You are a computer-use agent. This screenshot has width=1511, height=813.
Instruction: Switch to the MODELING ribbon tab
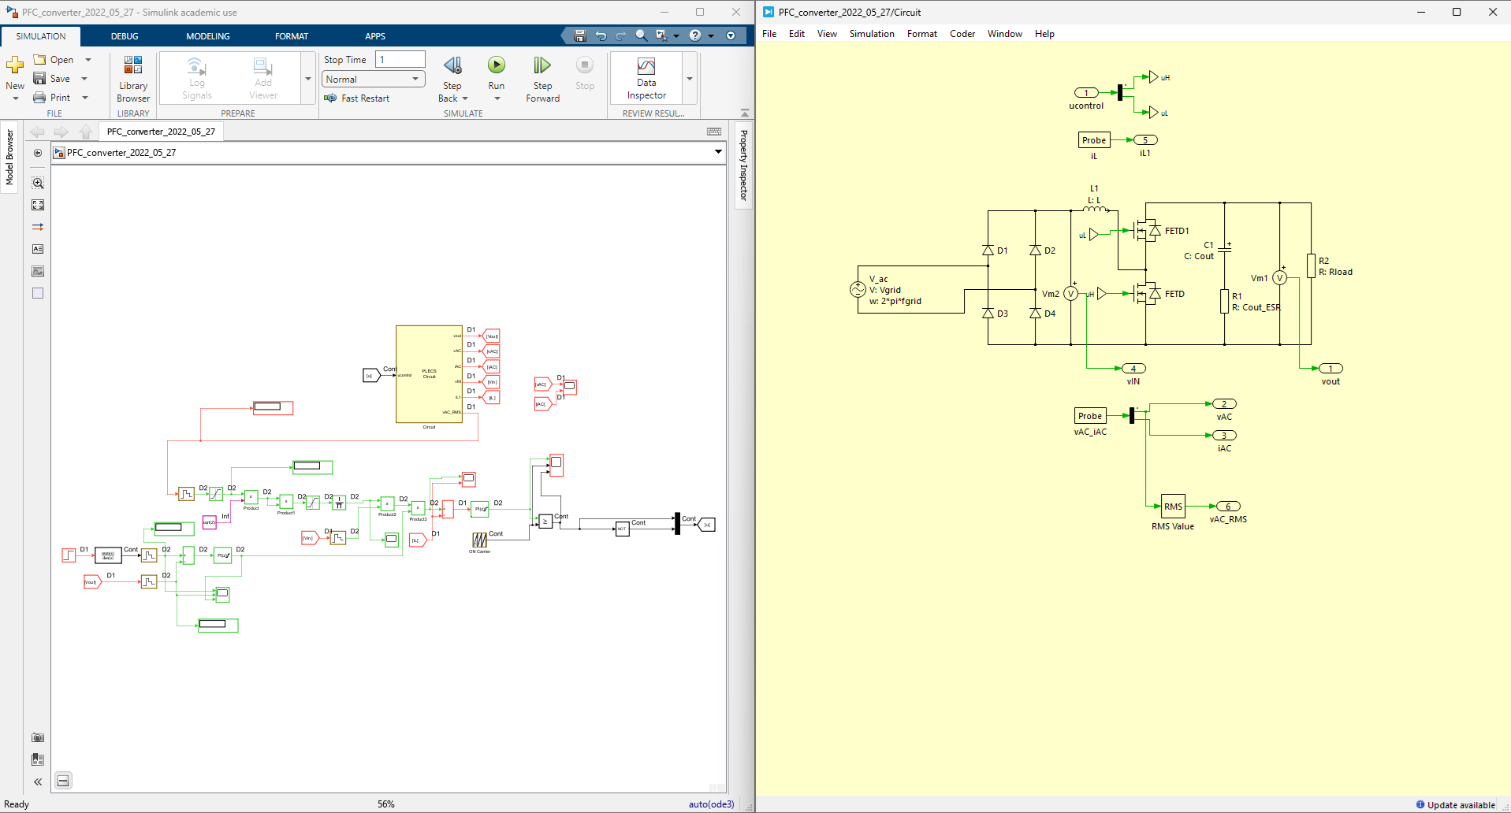coord(207,36)
